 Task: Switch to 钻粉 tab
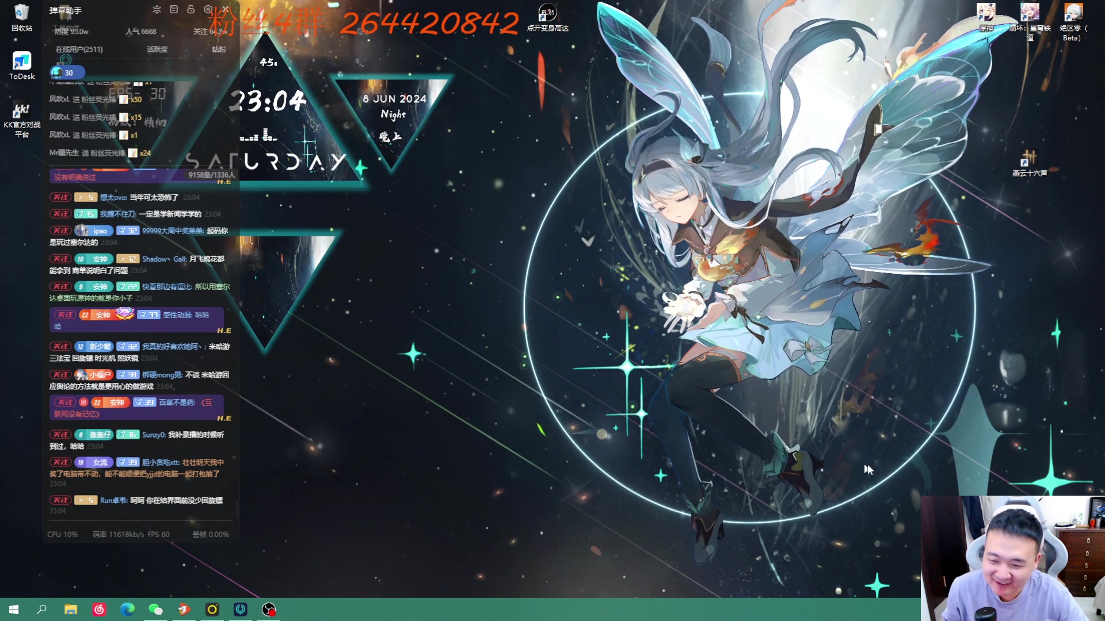(219, 49)
